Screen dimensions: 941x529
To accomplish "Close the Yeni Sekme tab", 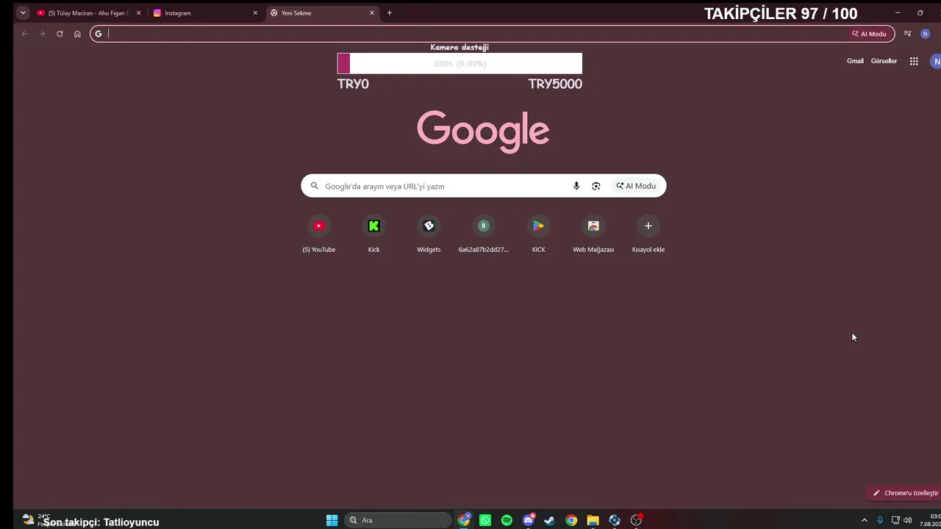I will 372,12.
